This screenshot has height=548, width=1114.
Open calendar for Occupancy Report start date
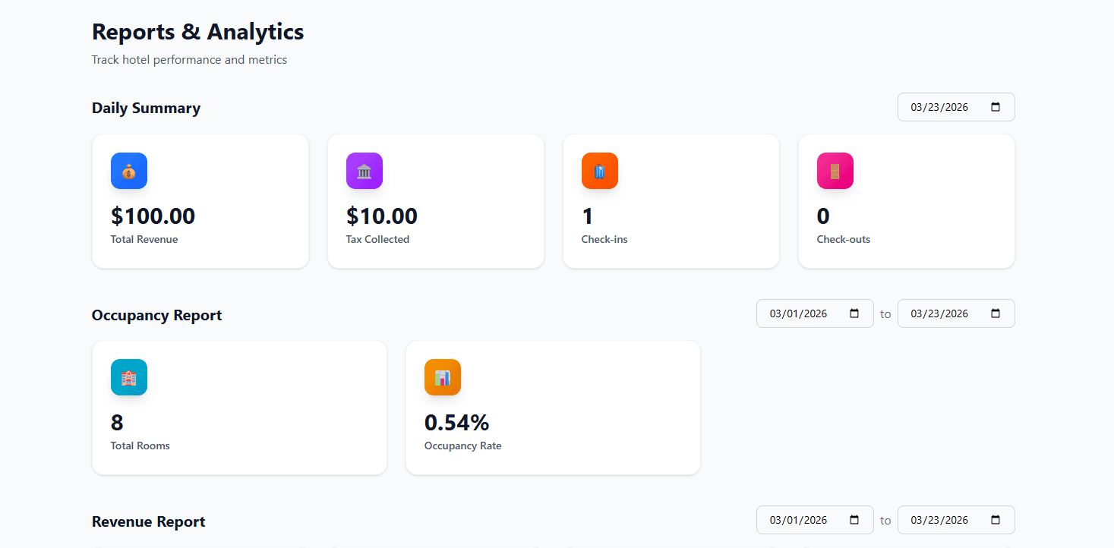click(x=855, y=313)
